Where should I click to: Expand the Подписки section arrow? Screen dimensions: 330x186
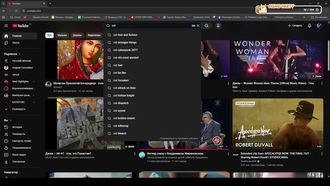pyautogui.click(x=20, y=54)
